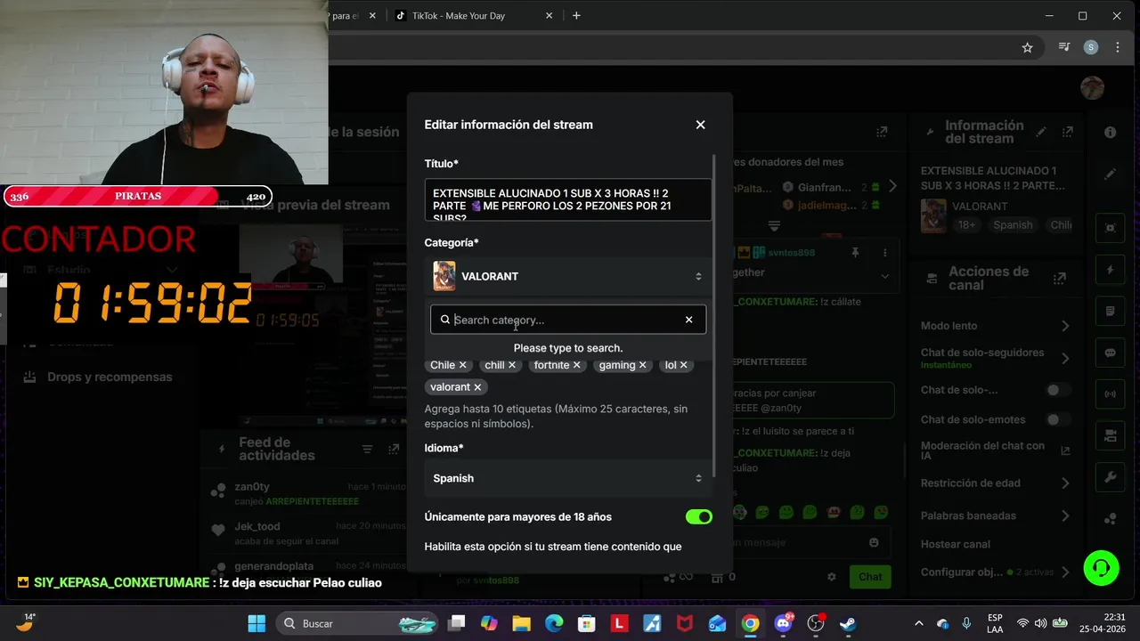The width and height of the screenshot is (1140, 641).
Task: Close the Editar información del stream dialog
Action: [700, 125]
